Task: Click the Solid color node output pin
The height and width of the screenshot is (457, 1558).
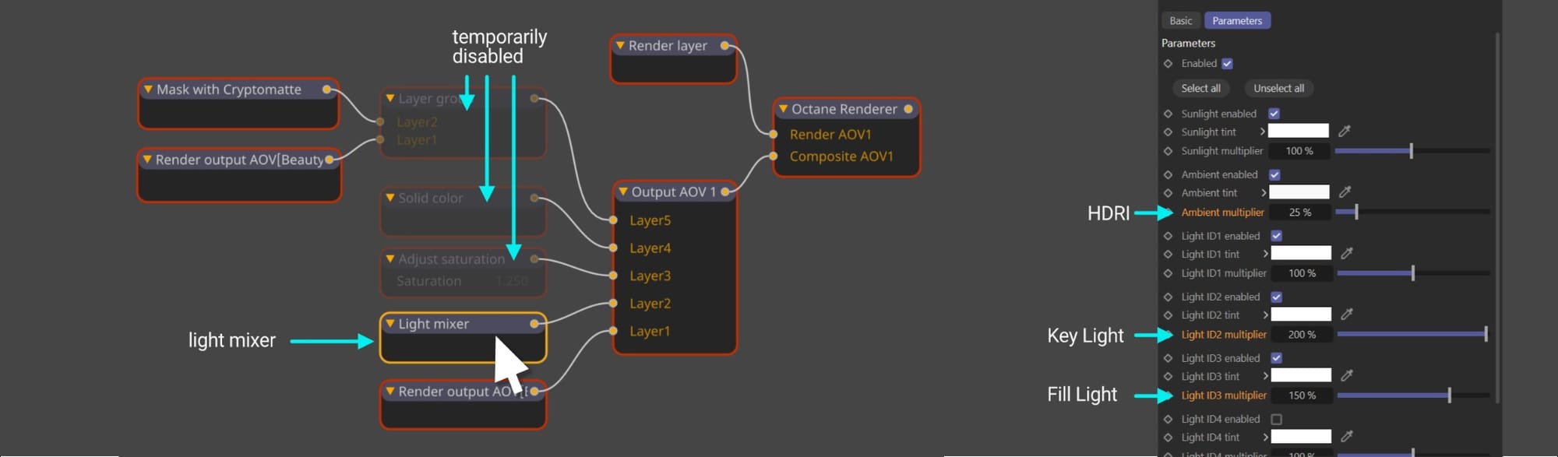Action: click(534, 198)
